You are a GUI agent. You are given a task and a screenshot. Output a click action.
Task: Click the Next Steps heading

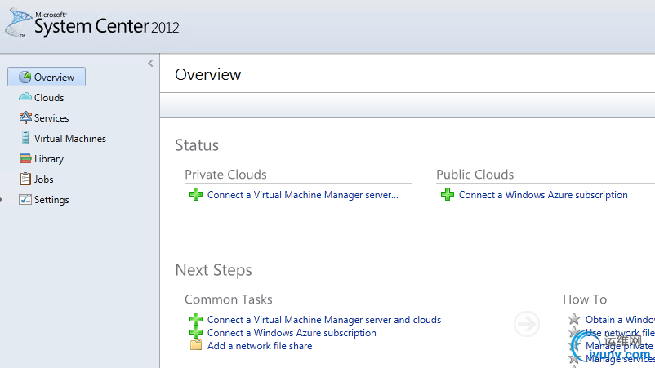coord(213,270)
